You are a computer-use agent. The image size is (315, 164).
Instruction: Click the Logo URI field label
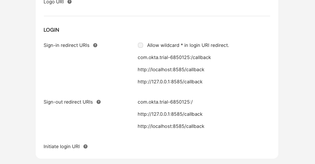pos(54,2)
